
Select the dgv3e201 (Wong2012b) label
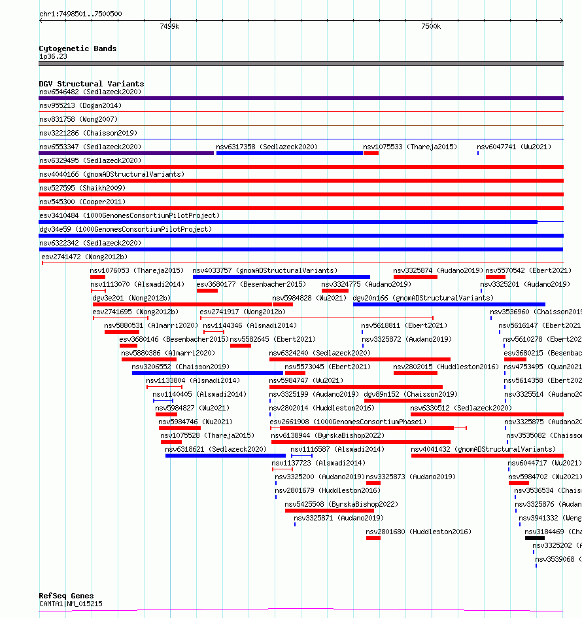(x=131, y=299)
